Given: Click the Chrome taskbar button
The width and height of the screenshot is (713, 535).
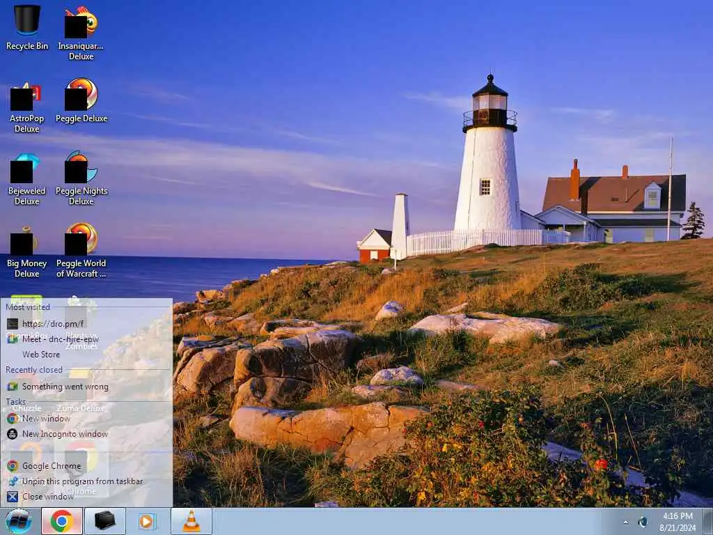Looking at the screenshot, I should point(62,521).
